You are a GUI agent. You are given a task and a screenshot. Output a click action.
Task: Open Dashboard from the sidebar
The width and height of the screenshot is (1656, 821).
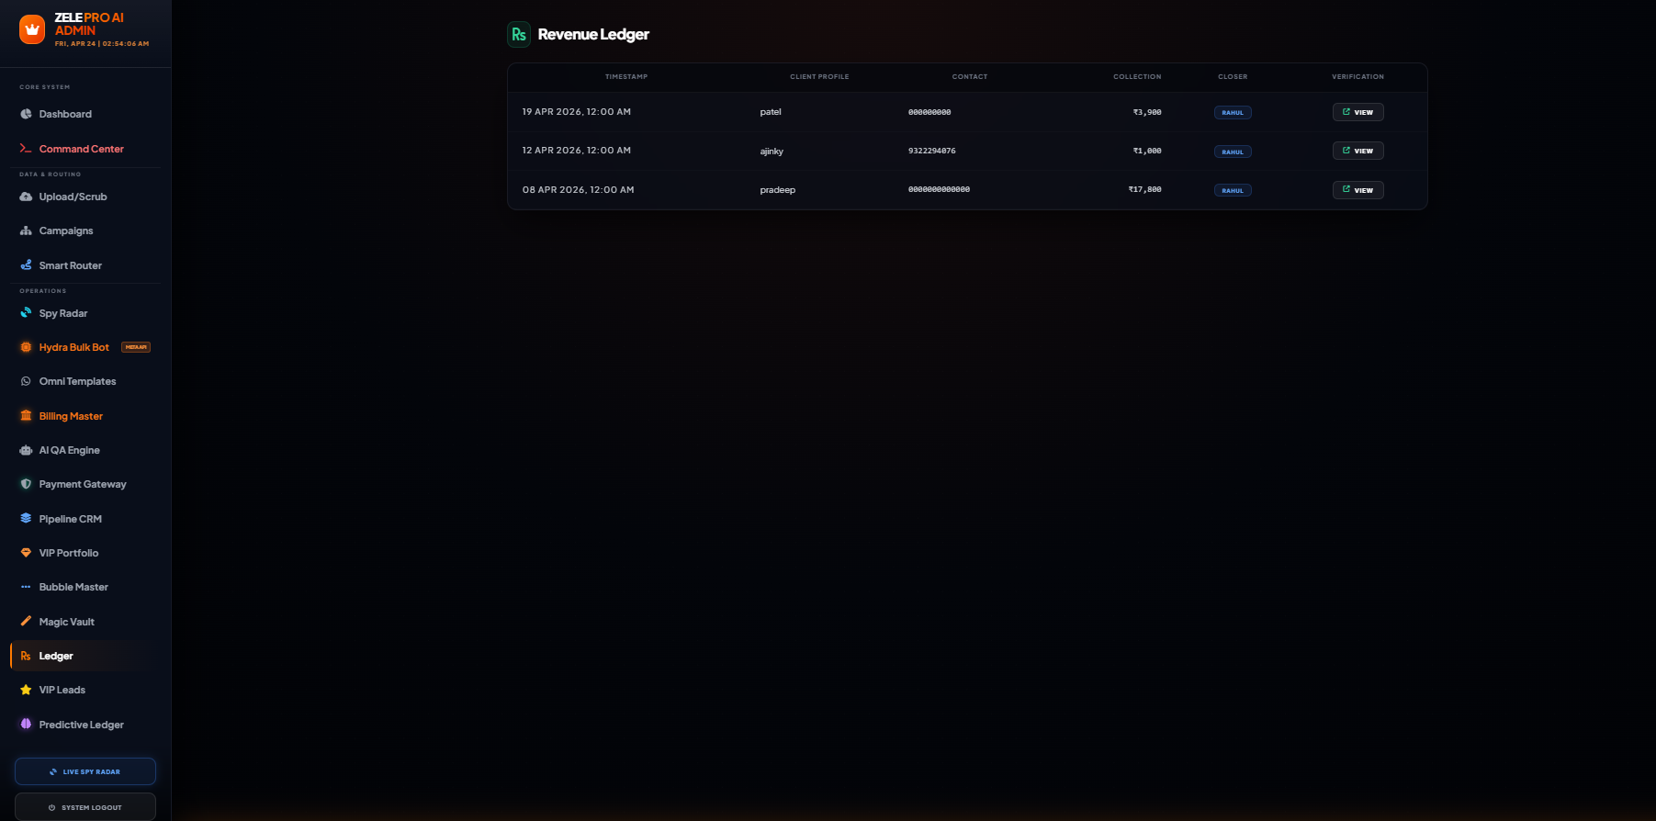tap(85, 114)
